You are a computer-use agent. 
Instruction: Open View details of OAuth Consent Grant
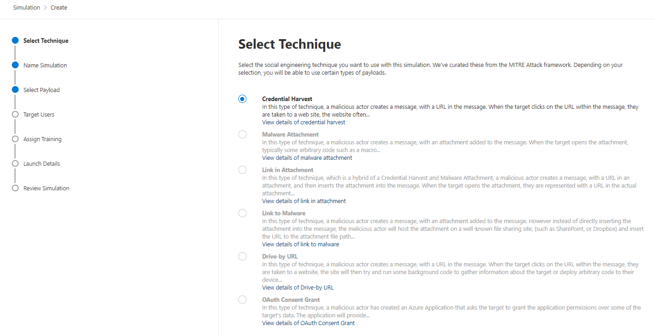[x=308, y=323]
